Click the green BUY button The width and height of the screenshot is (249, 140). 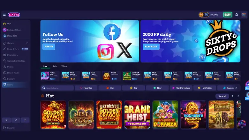[x=228, y=15]
